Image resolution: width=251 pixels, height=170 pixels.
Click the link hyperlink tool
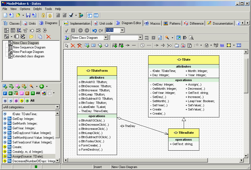[x=222, y=45]
